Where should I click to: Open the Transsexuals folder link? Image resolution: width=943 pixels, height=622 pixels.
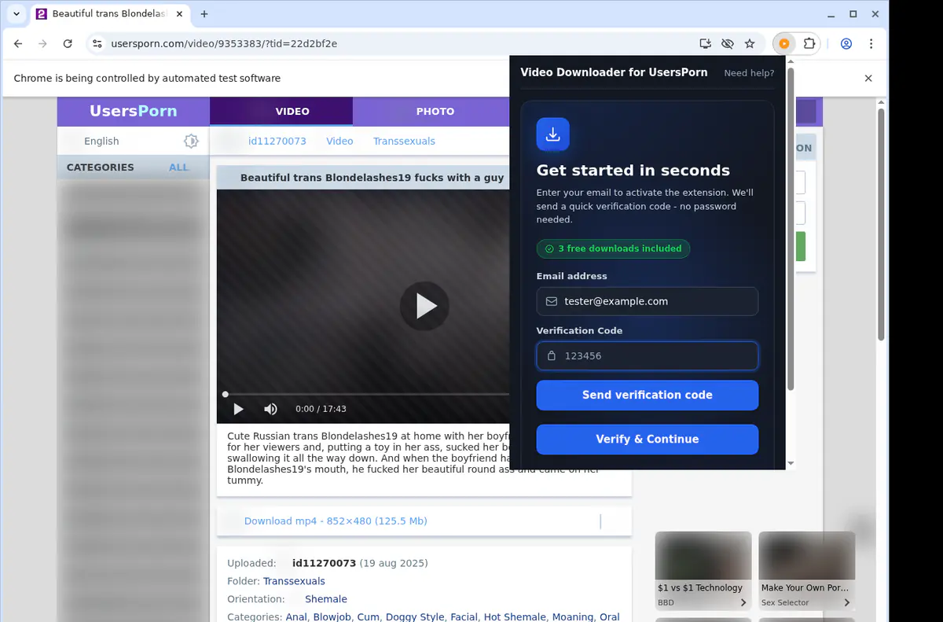pyautogui.click(x=294, y=581)
